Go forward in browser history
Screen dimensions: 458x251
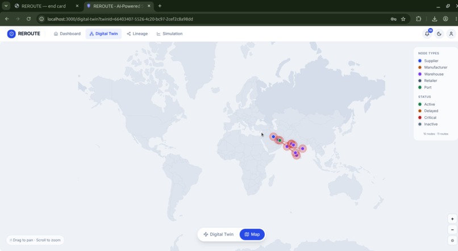[18, 19]
